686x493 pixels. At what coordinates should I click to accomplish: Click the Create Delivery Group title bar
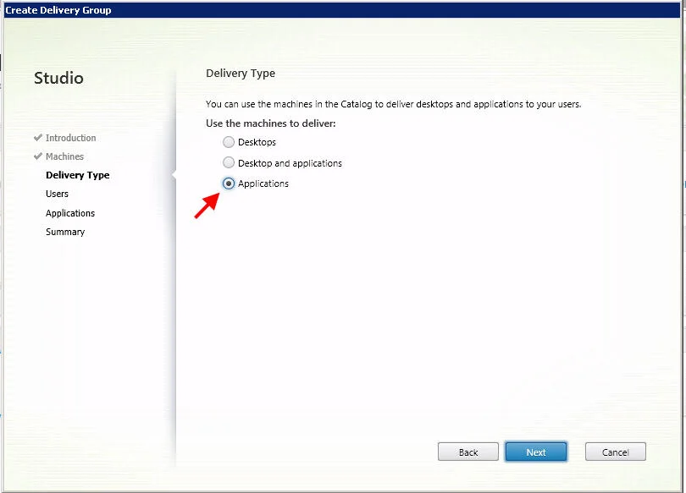pyautogui.click(x=342, y=10)
